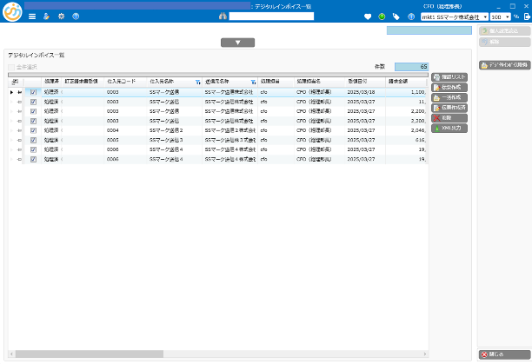
Task: Click the heart favorites icon
Action: point(368,17)
